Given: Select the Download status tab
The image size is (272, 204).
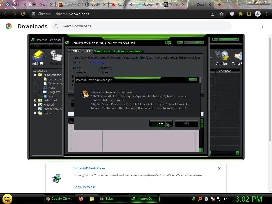Looking at the screenshot, I should pyautogui.click(x=80, y=51).
